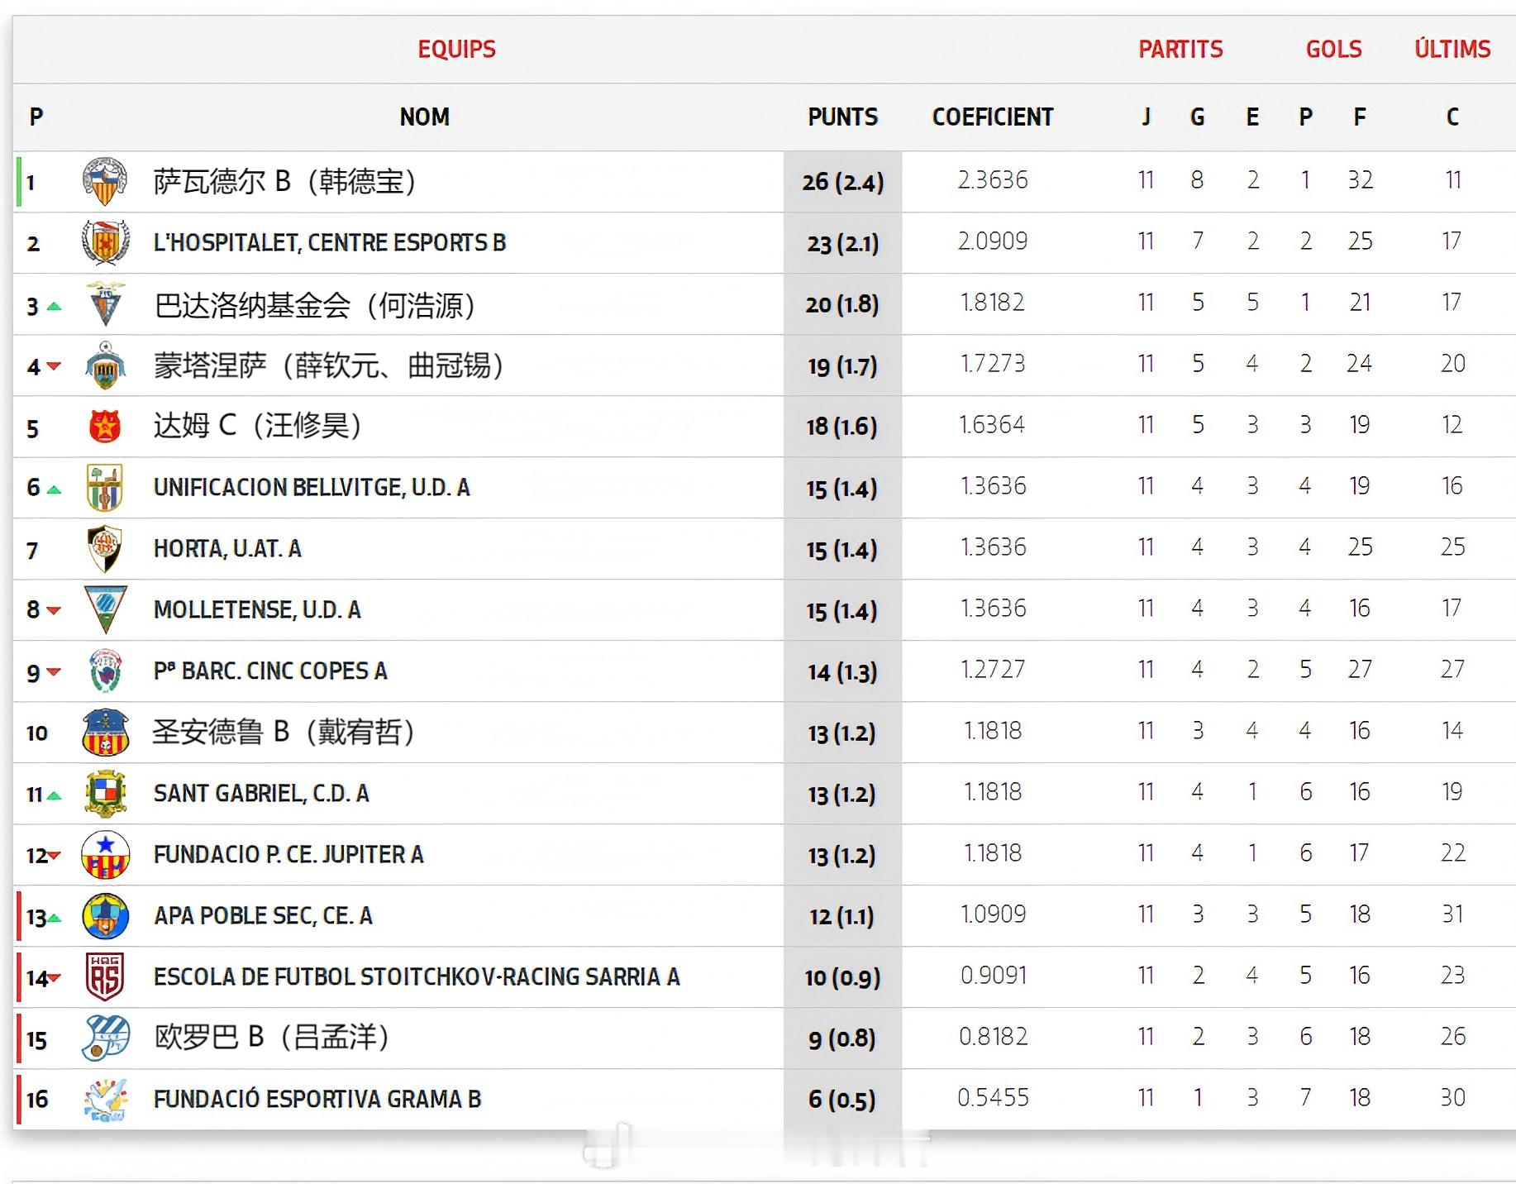Sort by the E draws column header
1516x1184 pixels.
pos(1252,117)
